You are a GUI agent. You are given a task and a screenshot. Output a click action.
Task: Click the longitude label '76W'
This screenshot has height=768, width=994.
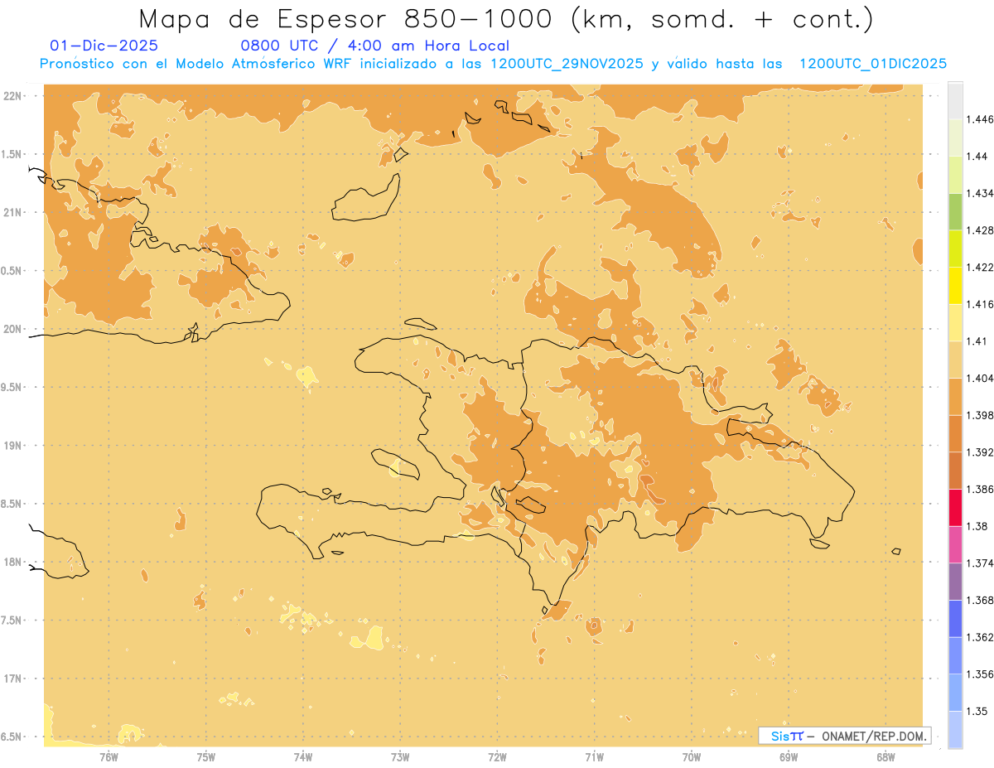click(x=109, y=756)
